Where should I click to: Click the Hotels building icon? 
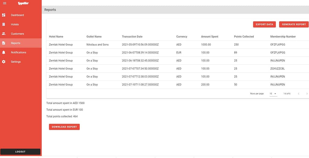click(x=4, y=24)
